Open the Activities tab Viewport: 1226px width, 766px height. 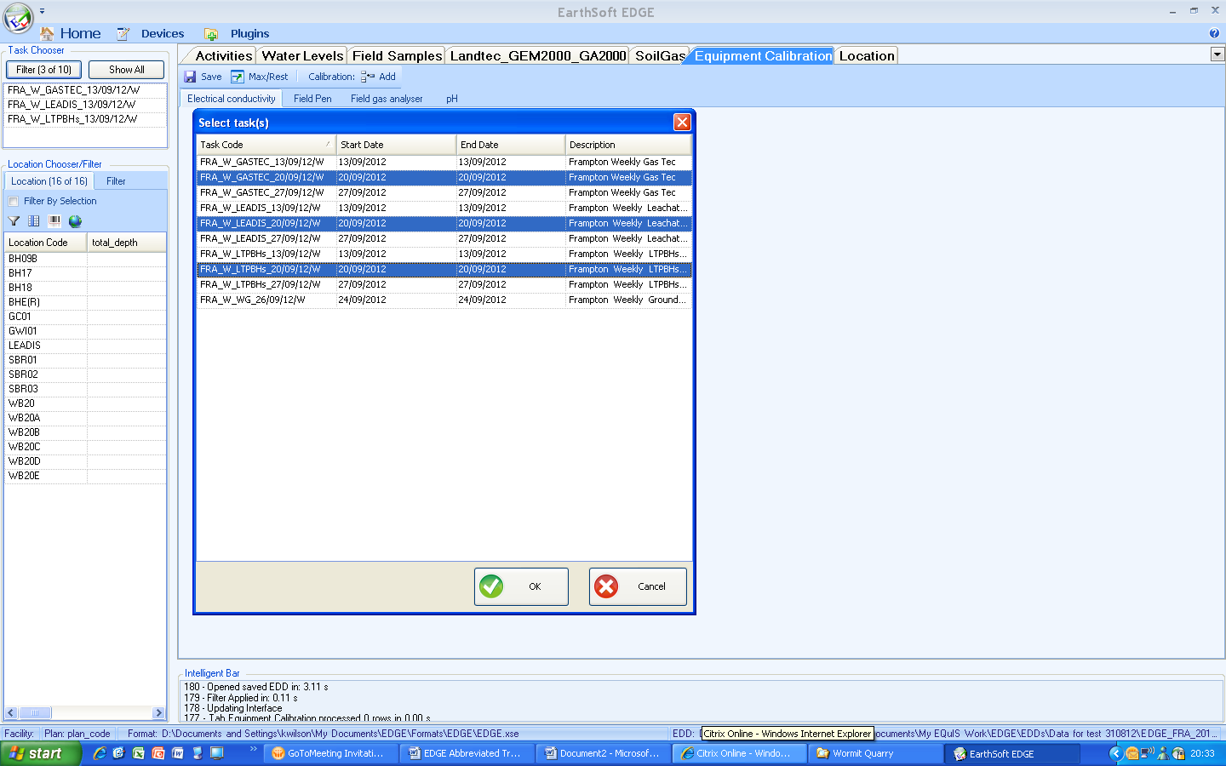click(223, 56)
